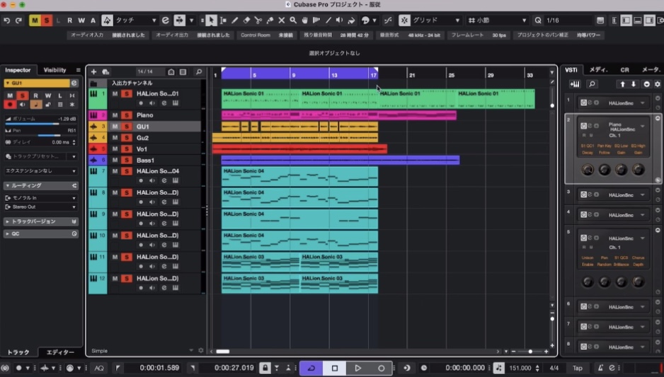
Task: Open VSTi rack search magnifier
Action: pos(592,84)
